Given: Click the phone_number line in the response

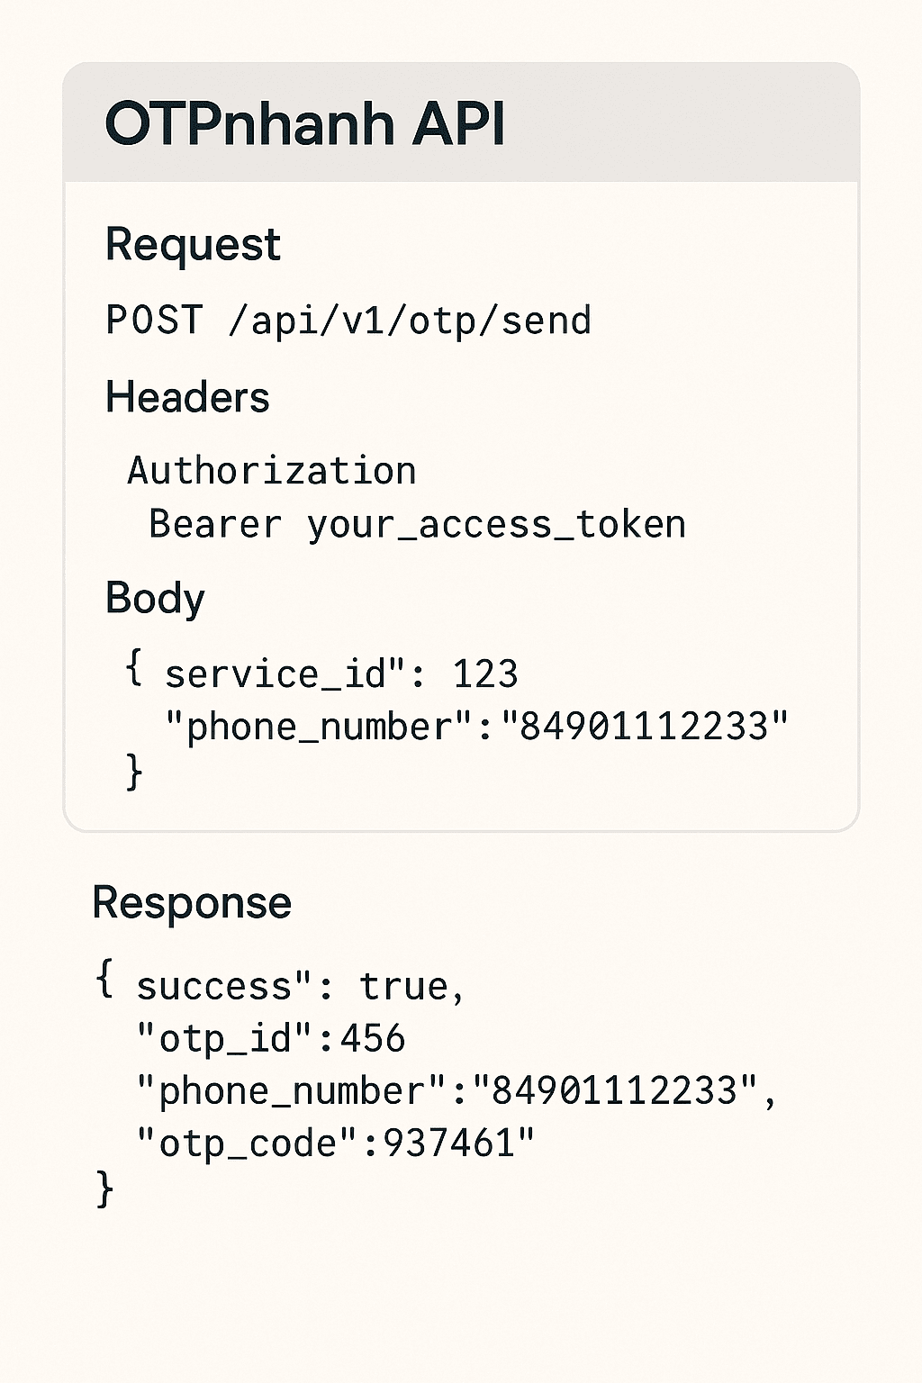Looking at the screenshot, I should (x=455, y=1091).
